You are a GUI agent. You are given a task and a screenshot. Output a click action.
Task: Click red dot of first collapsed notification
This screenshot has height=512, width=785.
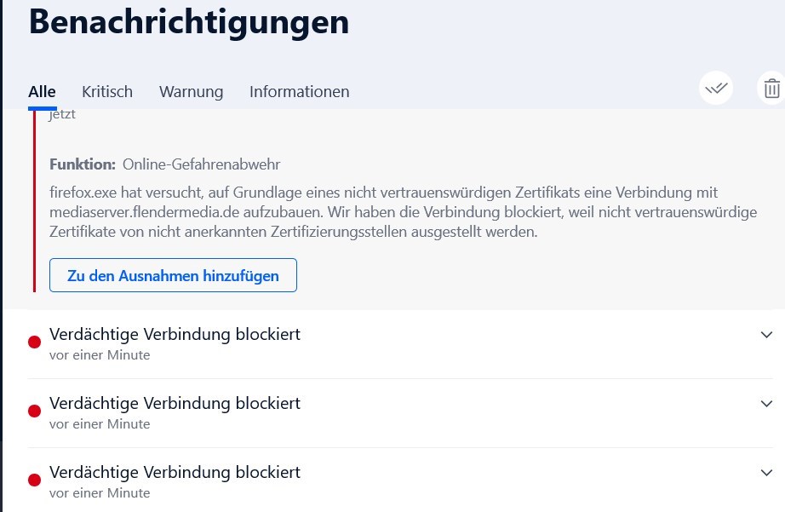pyautogui.click(x=35, y=342)
